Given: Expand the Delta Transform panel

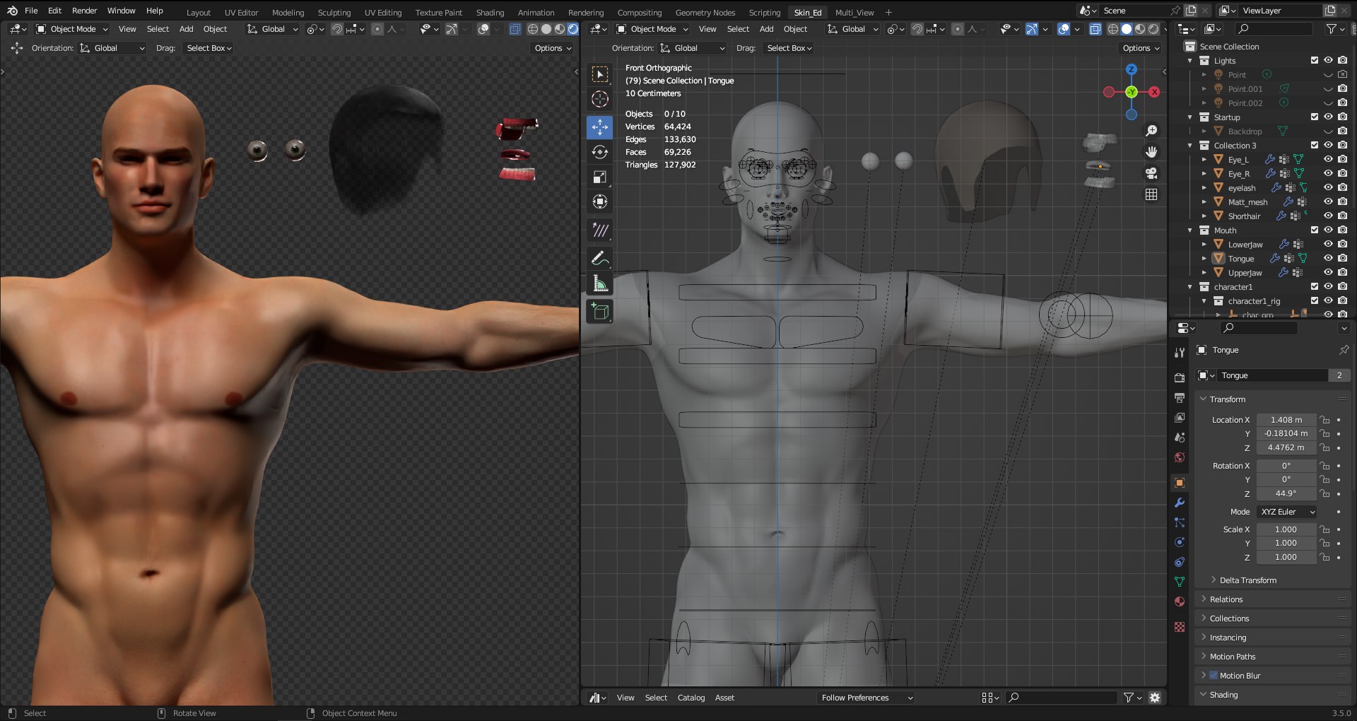Looking at the screenshot, I should 1247,580.
